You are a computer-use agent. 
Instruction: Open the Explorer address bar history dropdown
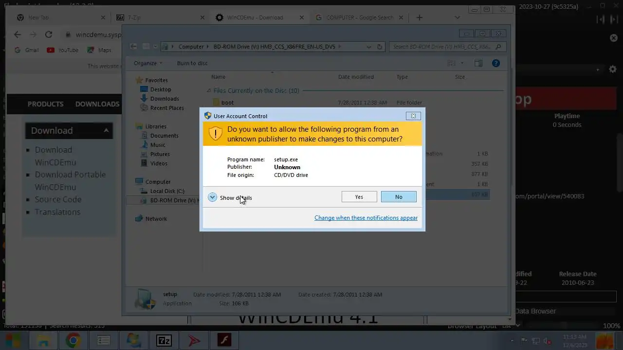coord(368,47)
